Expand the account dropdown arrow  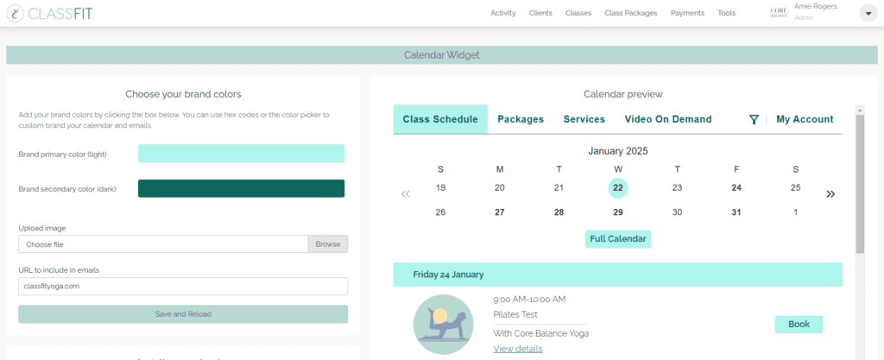[868, 13]
